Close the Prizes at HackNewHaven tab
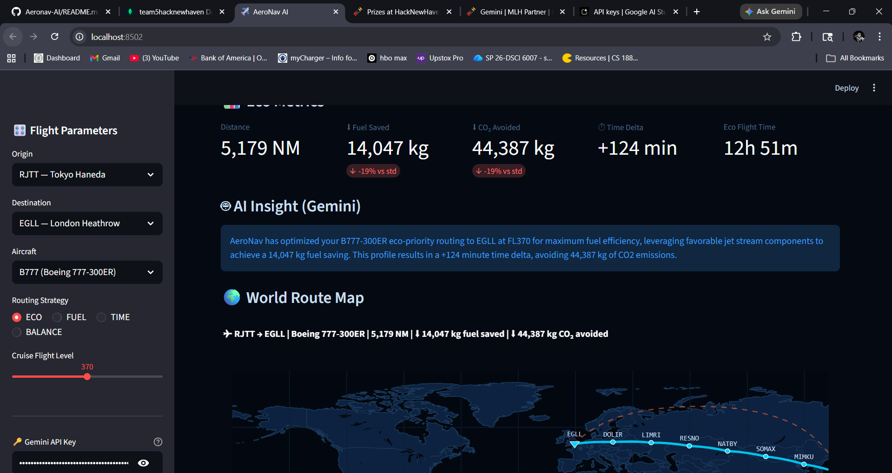Image resolution: width=892 pixels, height=473 pixels. coord(449,12)
